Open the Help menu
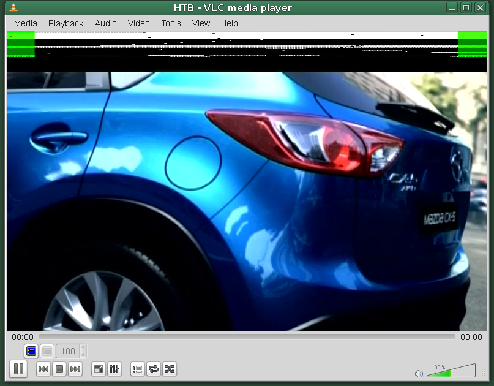The image size is (494, 386). [x=229, y=23]
